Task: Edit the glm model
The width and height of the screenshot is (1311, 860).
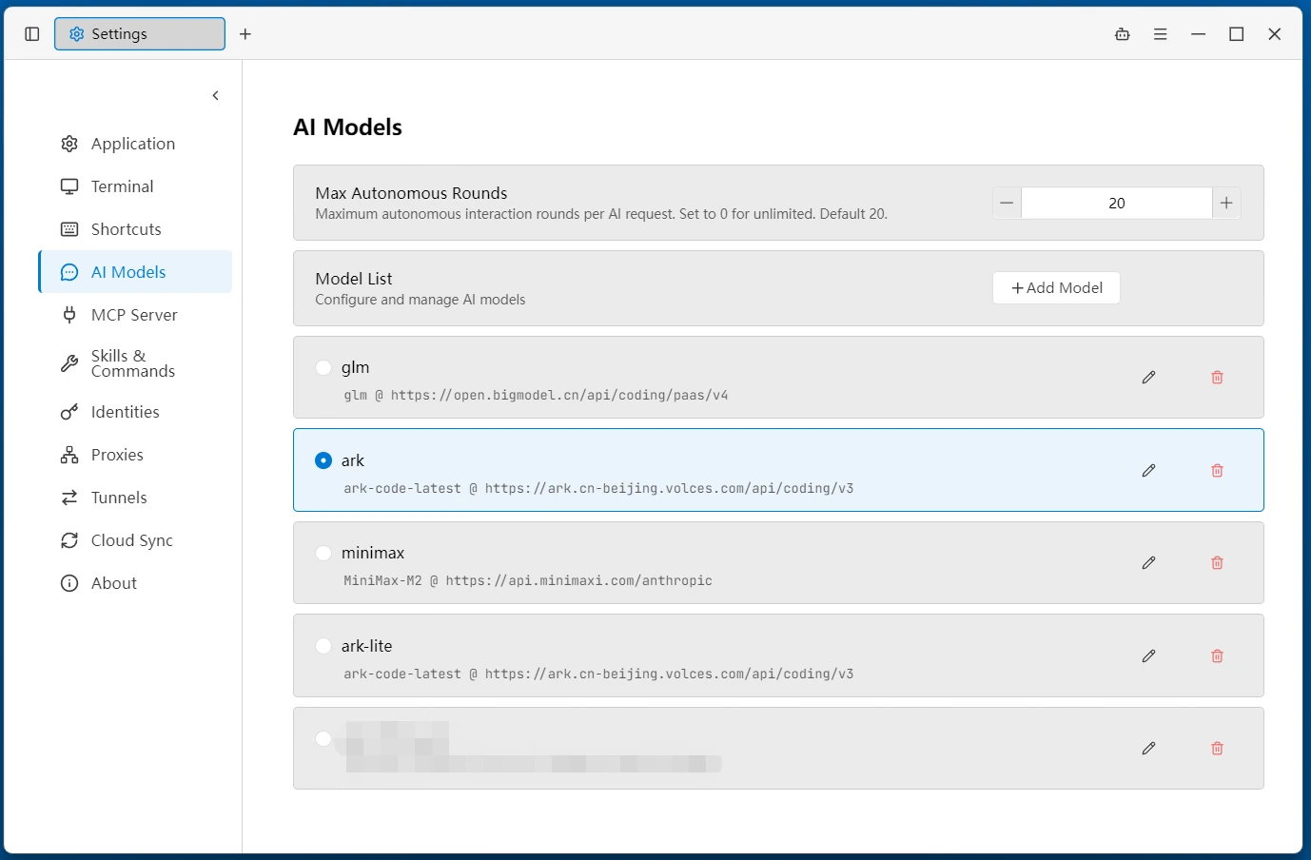Action: [1149, 378]
